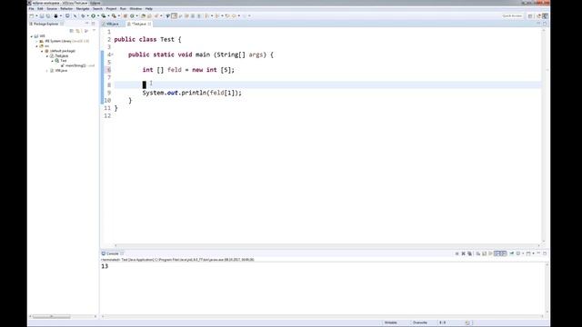Collapse the VIB project tree node
The width and height of the screenshot is (582, 327).
pyautogui.click(x=32, y=36)
